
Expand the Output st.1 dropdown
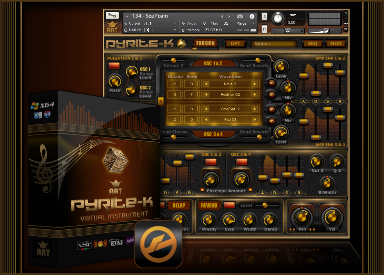click(175, 23)
